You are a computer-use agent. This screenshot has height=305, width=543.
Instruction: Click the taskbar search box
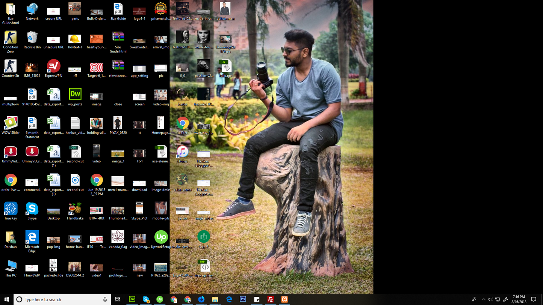click(x=62, y=299)
